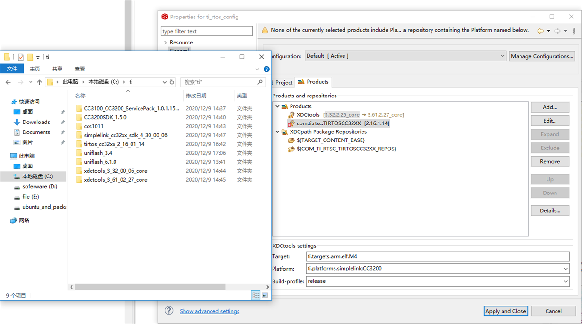Click the forward arrow in Properties header
This screenshot has width=582, height=324.
(557, 31)
